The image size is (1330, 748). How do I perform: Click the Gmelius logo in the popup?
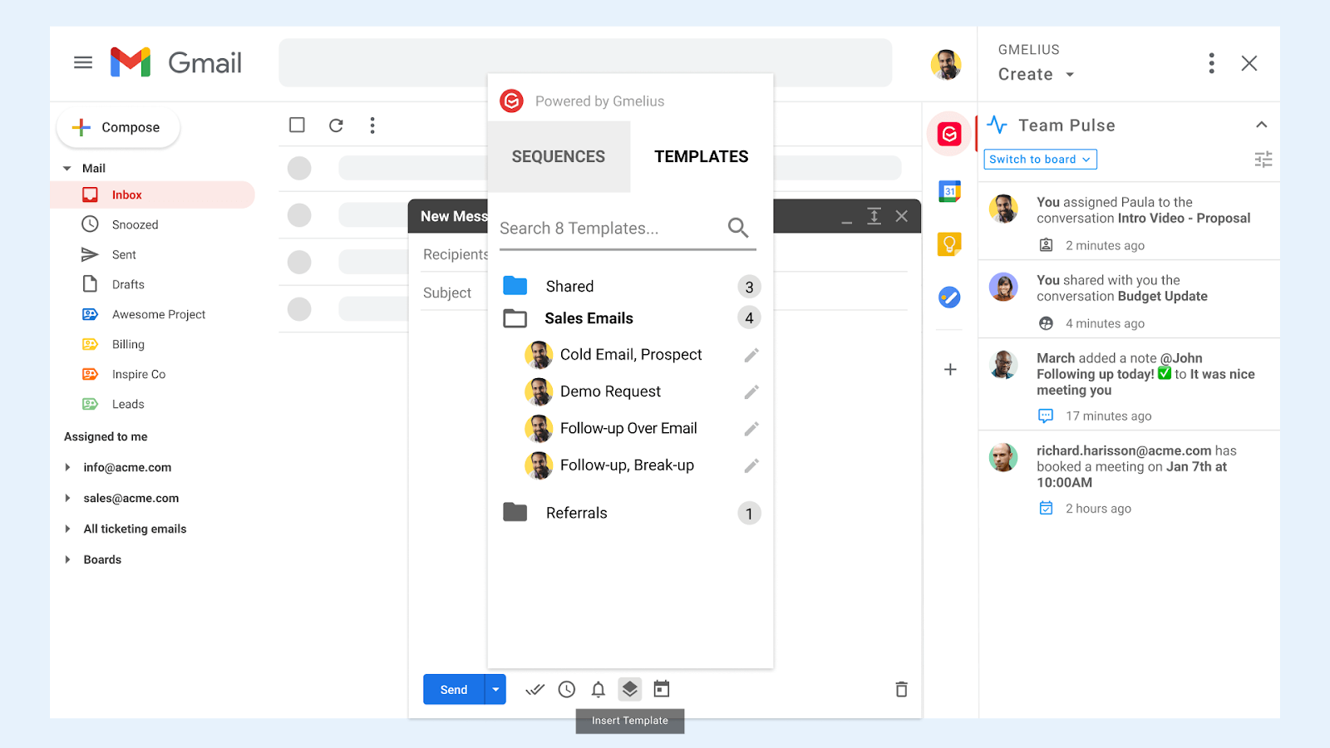point(511,101)
